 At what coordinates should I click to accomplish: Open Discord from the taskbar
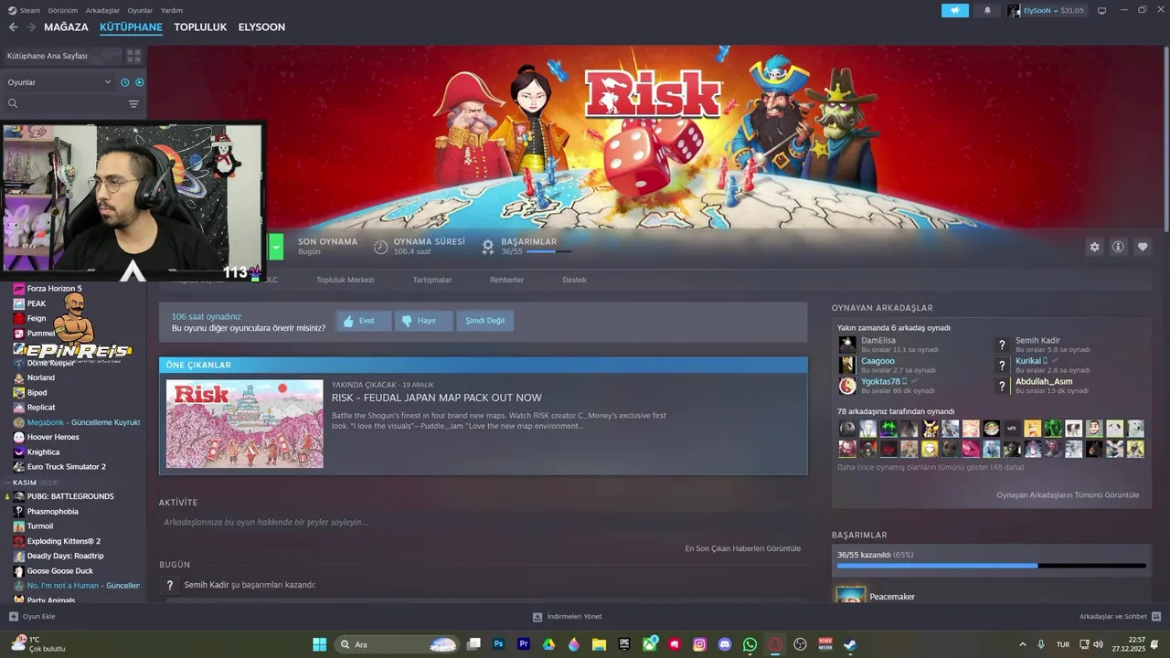pos(725,644)
